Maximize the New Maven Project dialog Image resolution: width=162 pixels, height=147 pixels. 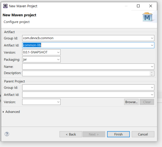pos(138,6)
